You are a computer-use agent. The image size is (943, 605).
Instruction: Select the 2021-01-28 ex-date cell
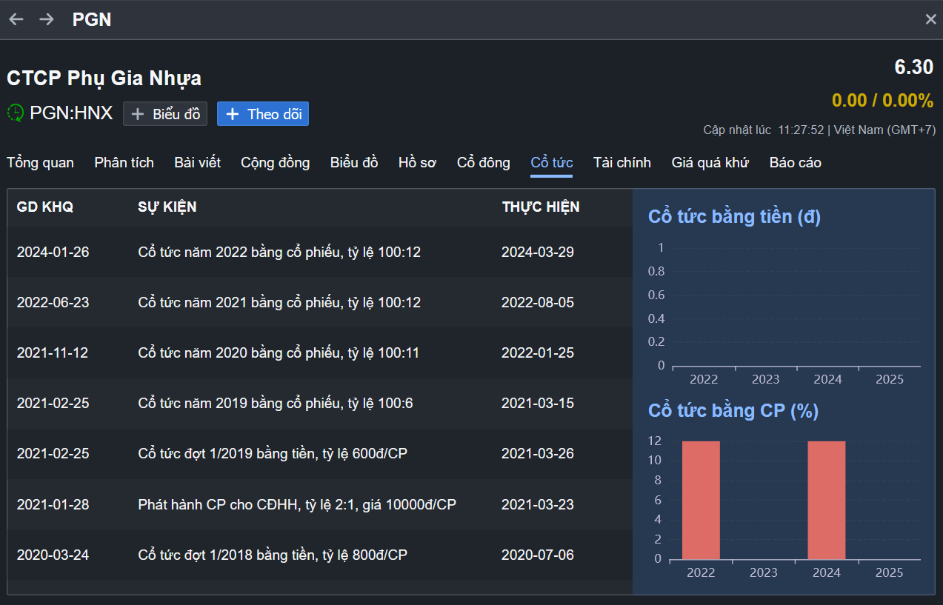click(53, 504)
